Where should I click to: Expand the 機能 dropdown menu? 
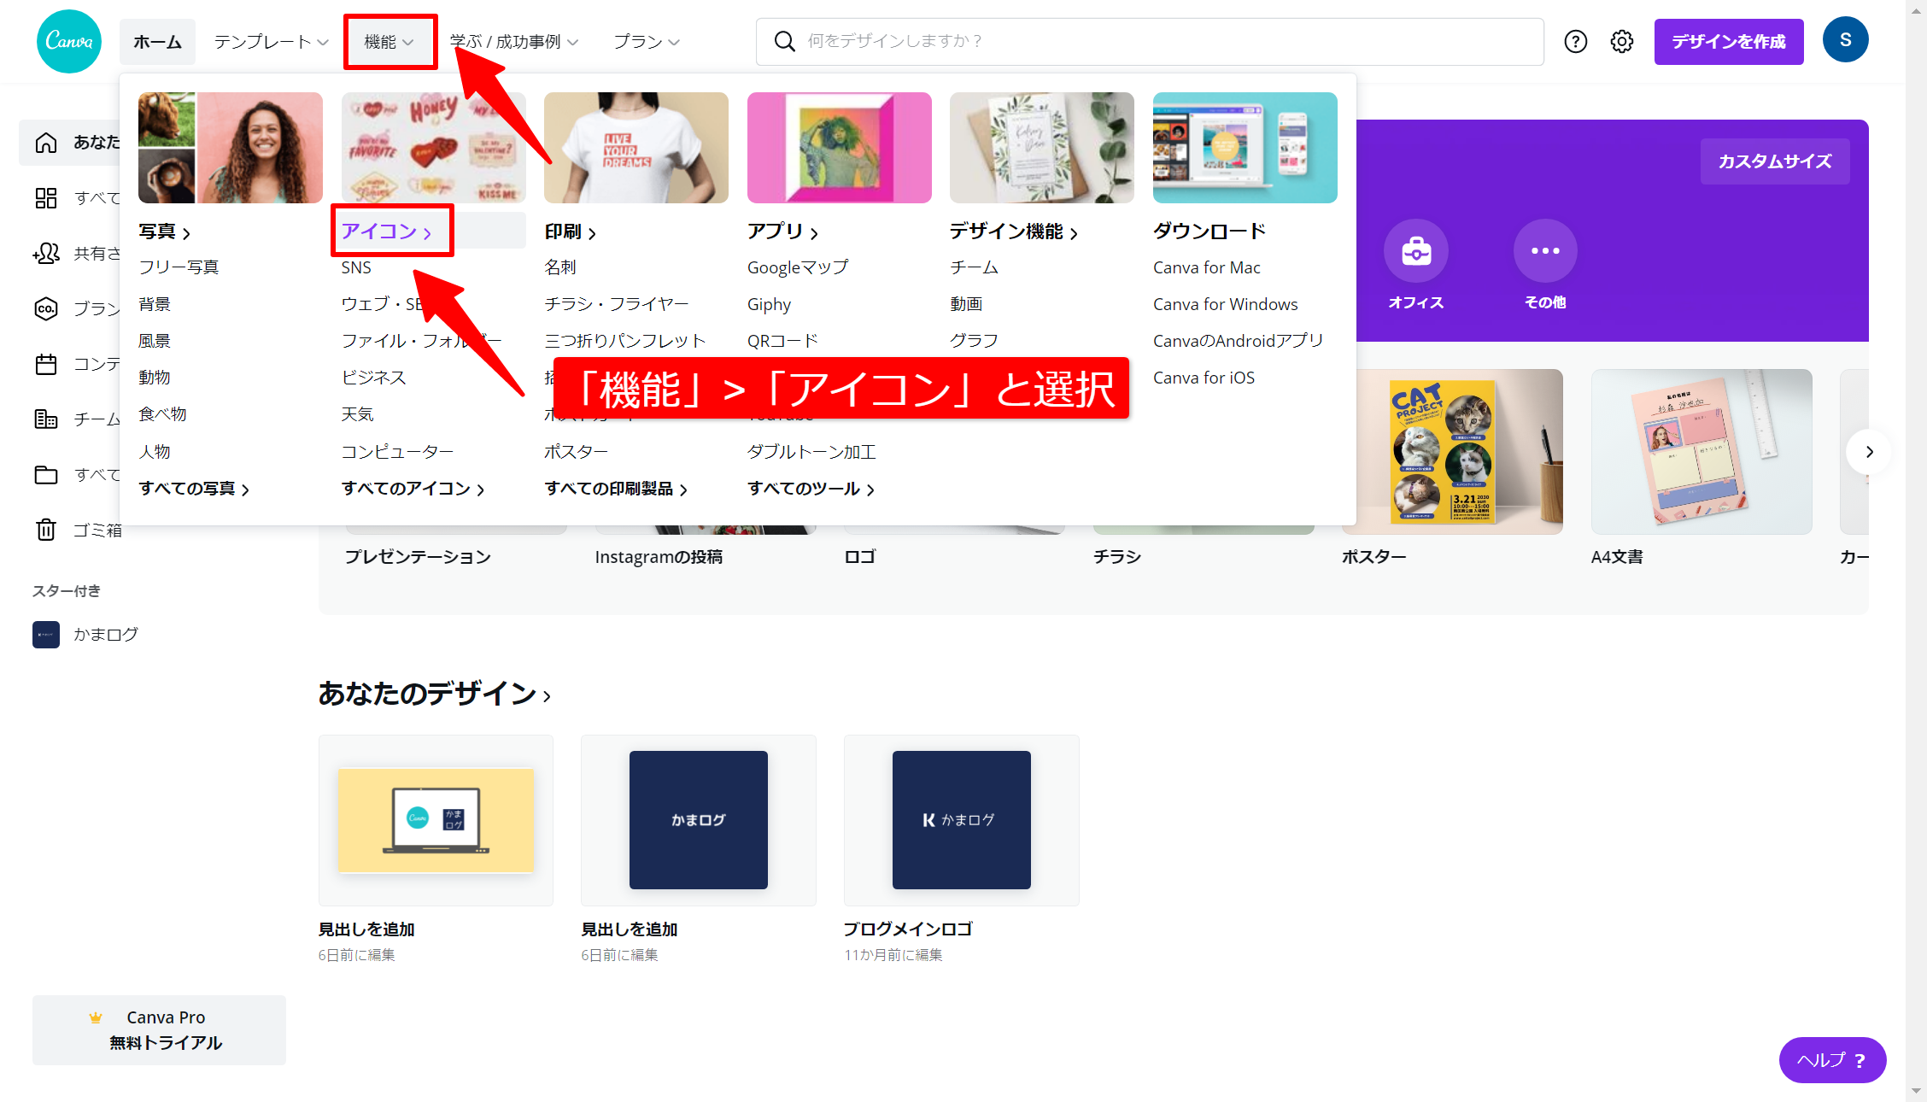coord(389,42)
